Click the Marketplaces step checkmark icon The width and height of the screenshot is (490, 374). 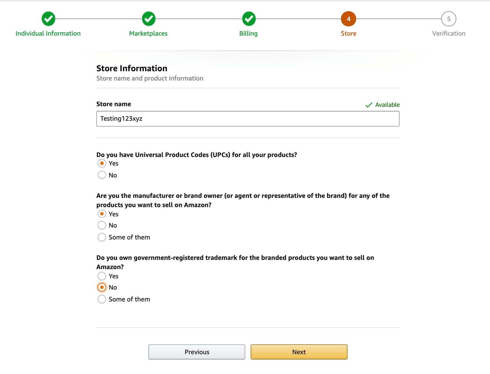tap(149, 19)
